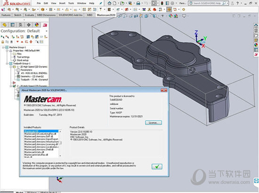Click the Apply Scene icon in view toolbar

(x=176, y=16)
